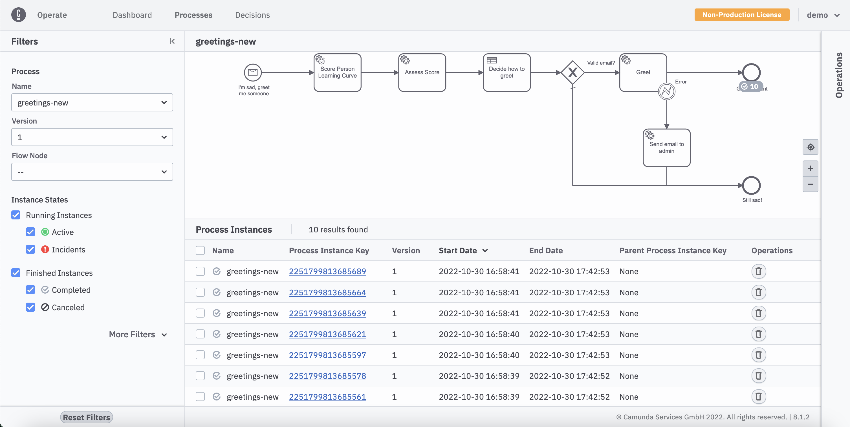Click the Operate app title
The width and height of the screenshot is (850, 427).
(x=52, y=15)
